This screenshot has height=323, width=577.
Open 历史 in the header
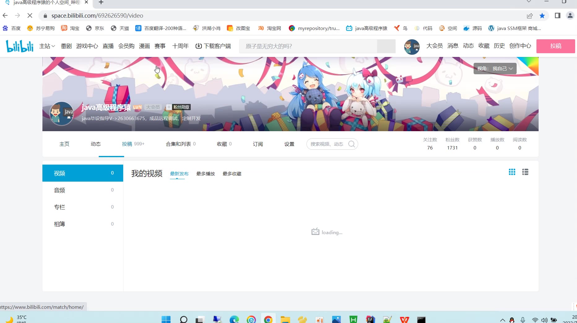pos(499,46)
